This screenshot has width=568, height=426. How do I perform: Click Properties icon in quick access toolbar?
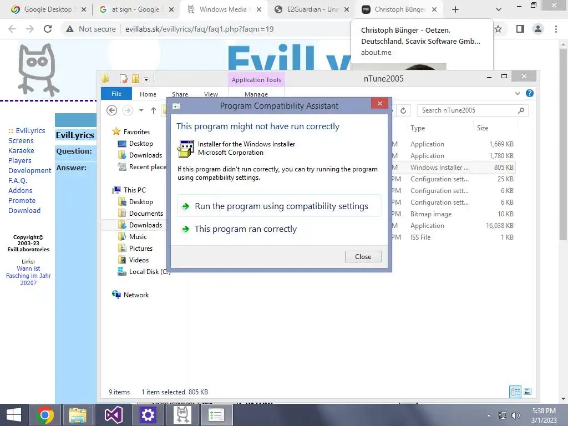click(x=124, y=79)
